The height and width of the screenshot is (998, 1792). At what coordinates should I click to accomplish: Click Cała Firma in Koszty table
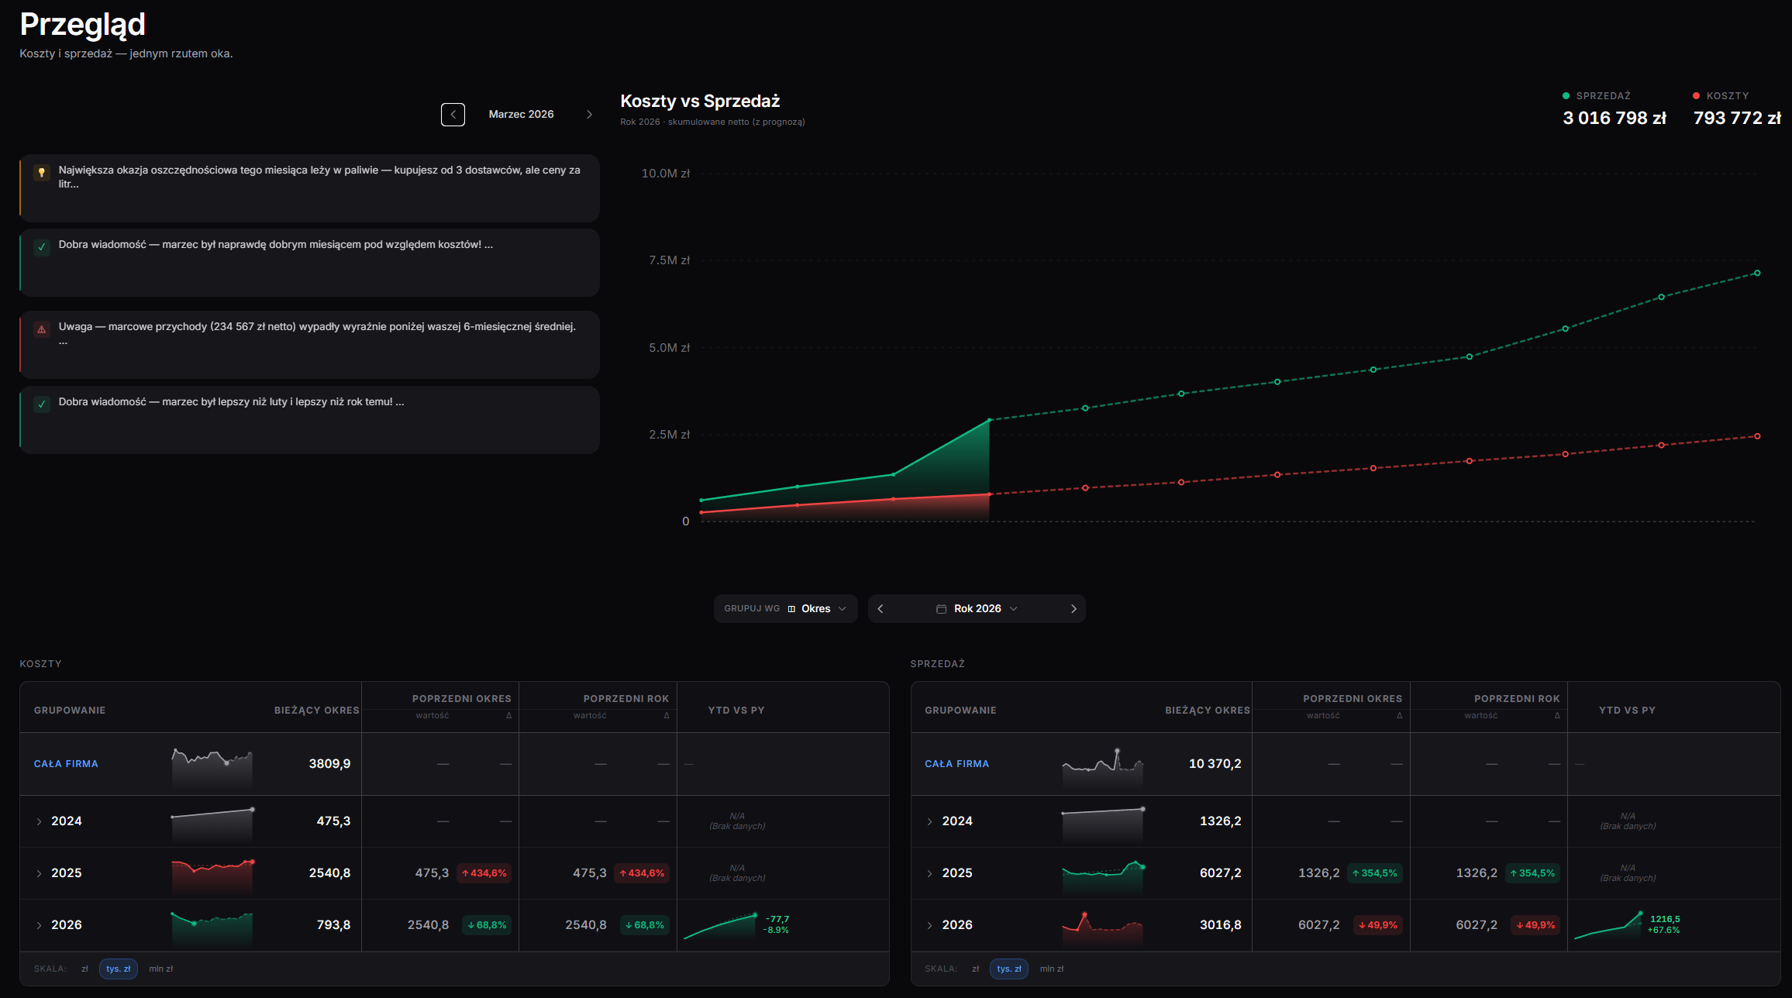[66, 764]
